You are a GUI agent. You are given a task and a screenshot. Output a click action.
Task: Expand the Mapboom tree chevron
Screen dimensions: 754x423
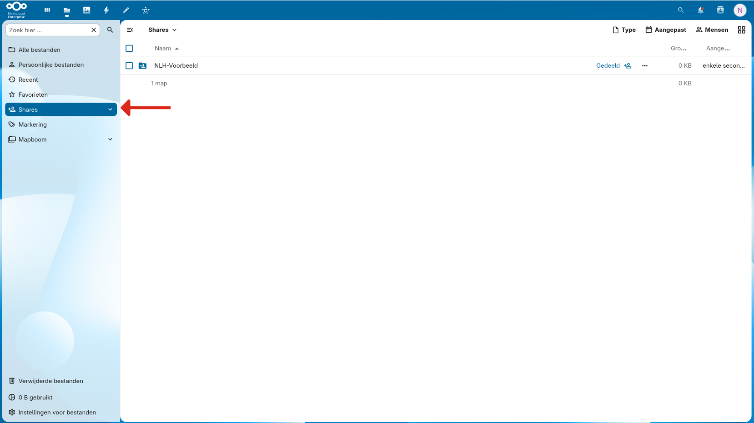point(110,139)
